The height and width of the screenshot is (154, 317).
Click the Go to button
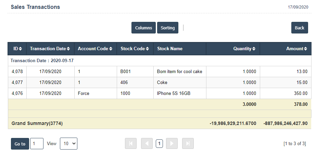click(x=20, y=144)
